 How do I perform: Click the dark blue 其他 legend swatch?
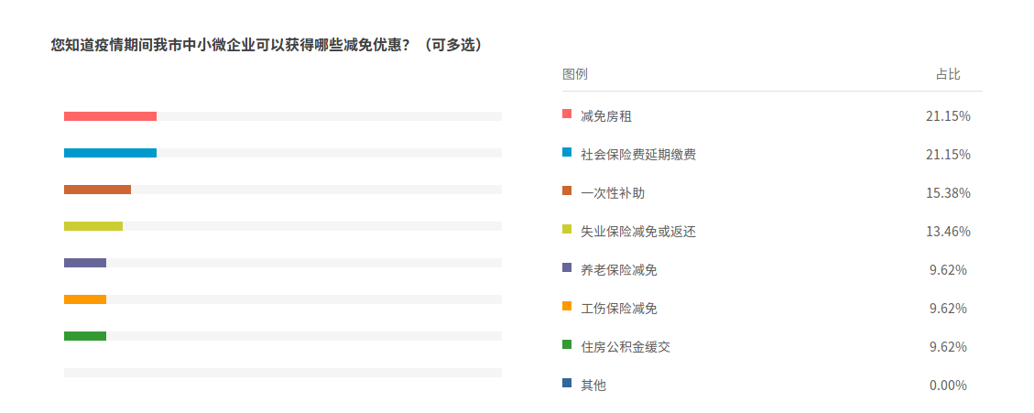[567, 384]
